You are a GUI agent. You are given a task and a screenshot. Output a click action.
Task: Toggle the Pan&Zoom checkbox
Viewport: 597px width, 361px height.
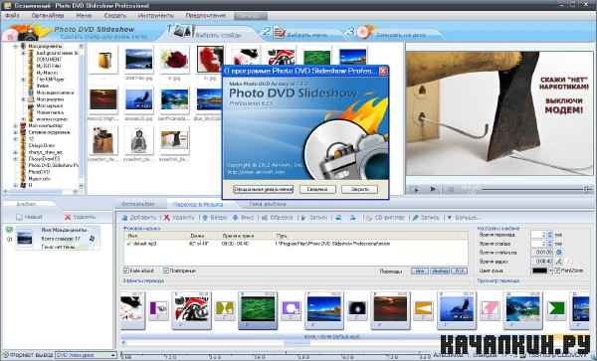point(557,271)
